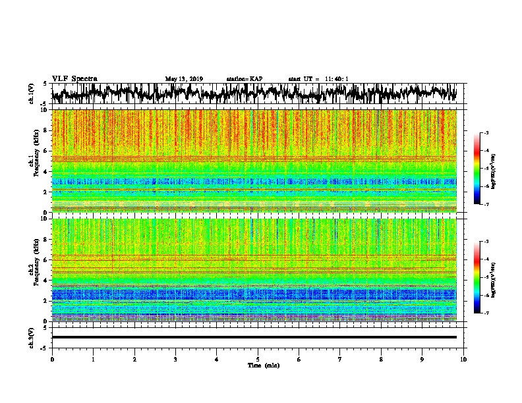Click the ch.1(V) waveform trace panel
The height and width of the screenshot is (403, 522).
point(258,94)
